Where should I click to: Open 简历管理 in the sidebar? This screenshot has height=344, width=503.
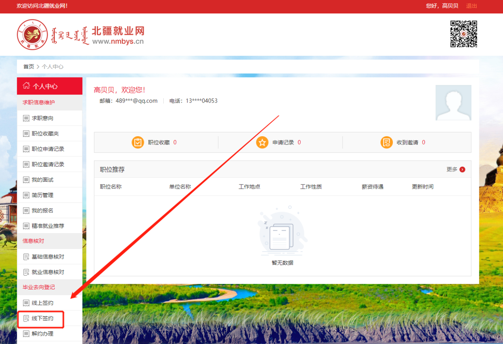tap(42, 196)
